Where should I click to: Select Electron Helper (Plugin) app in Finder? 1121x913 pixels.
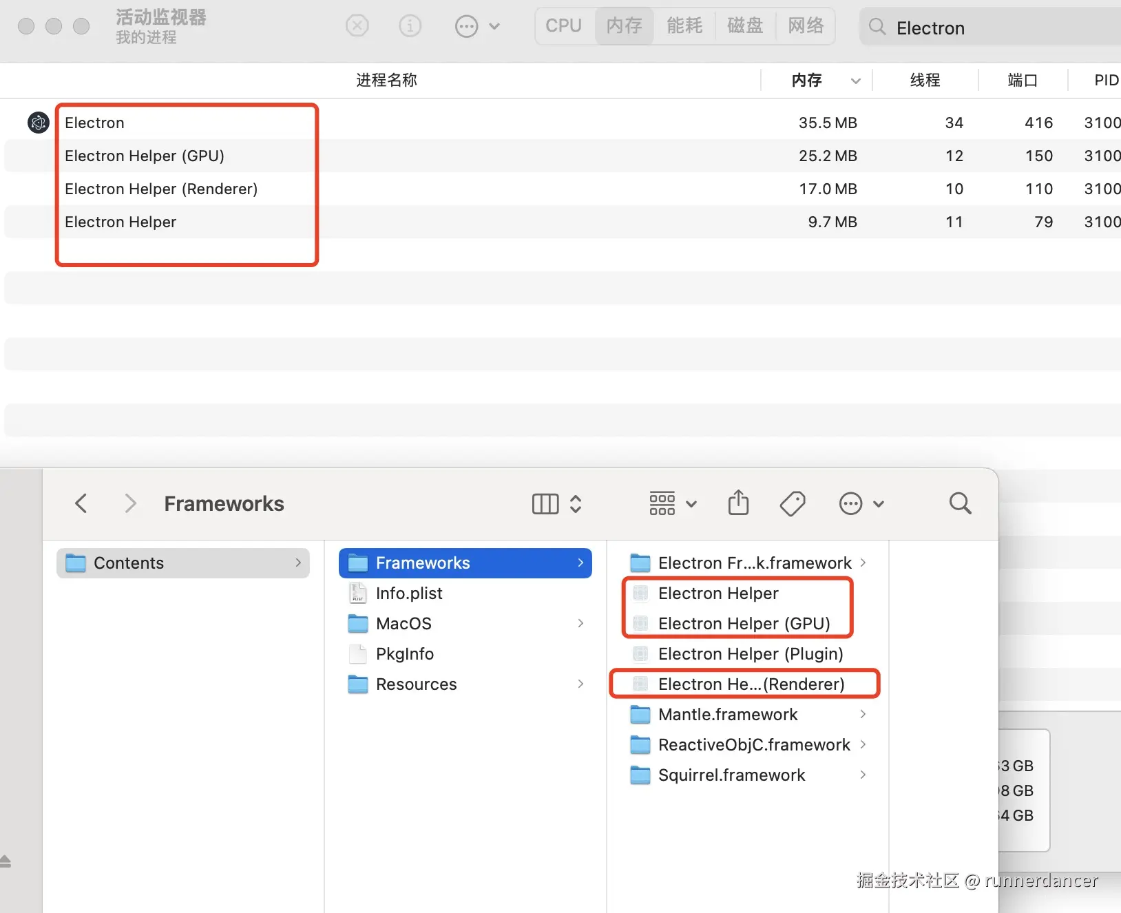748,654
